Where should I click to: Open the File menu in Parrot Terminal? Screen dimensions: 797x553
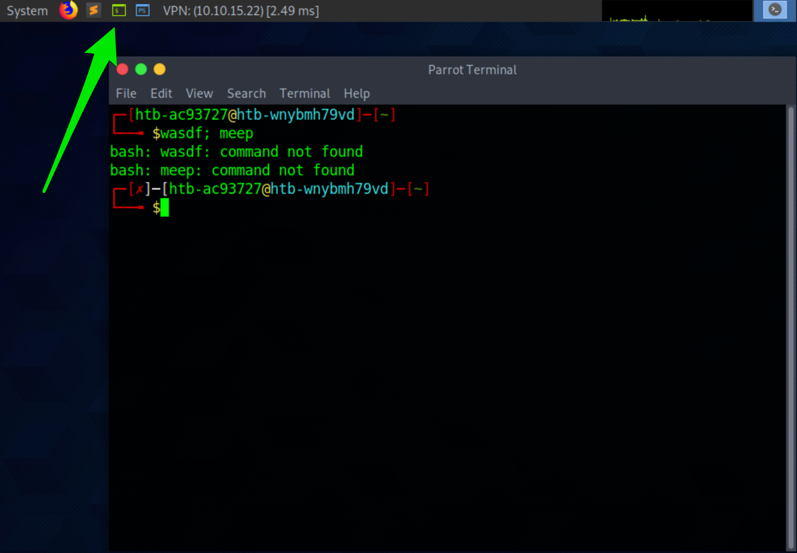pyautogui.click(x=126, y=93)
